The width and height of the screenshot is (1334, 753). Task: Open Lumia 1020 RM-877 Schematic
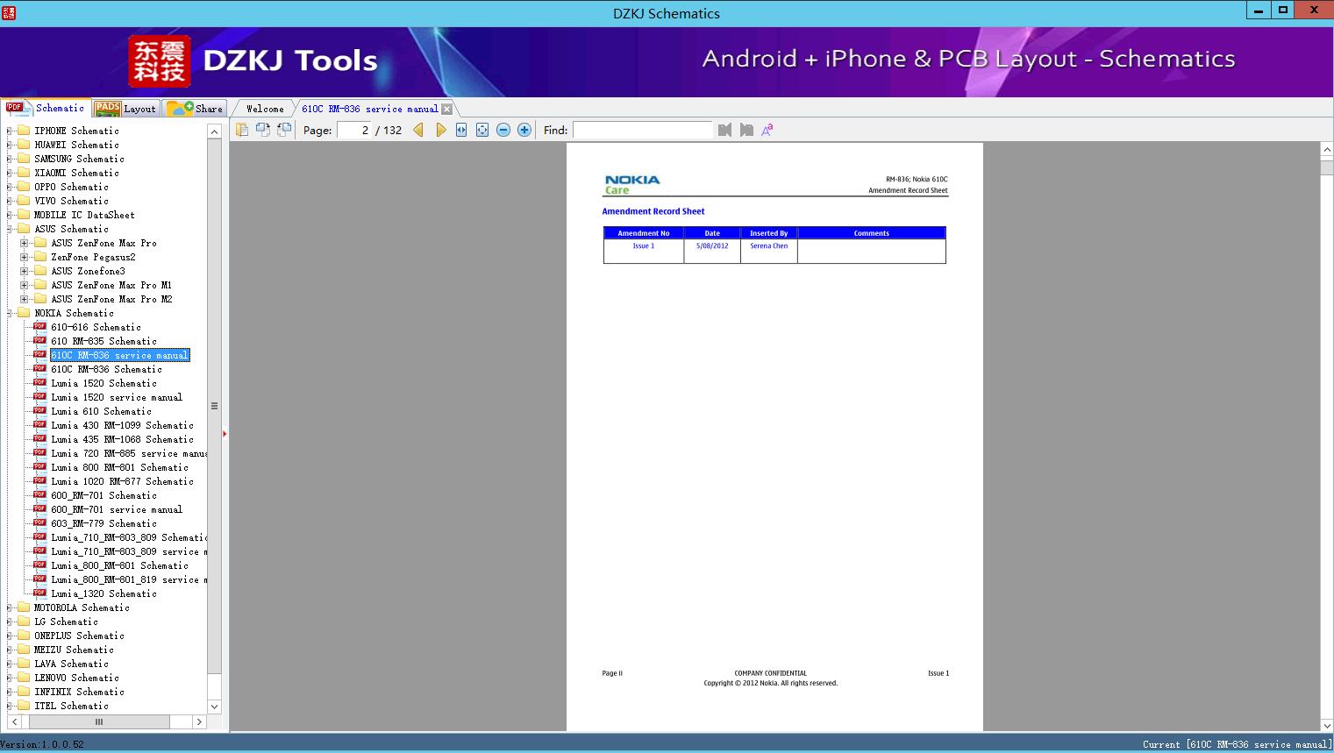(122, 481)
